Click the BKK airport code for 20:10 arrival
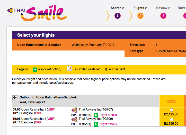This screenshot has height=135, width=186. (x=38, y=122)
